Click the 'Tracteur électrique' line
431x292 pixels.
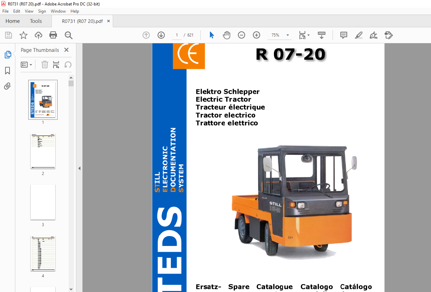click(x=230, y=107)
